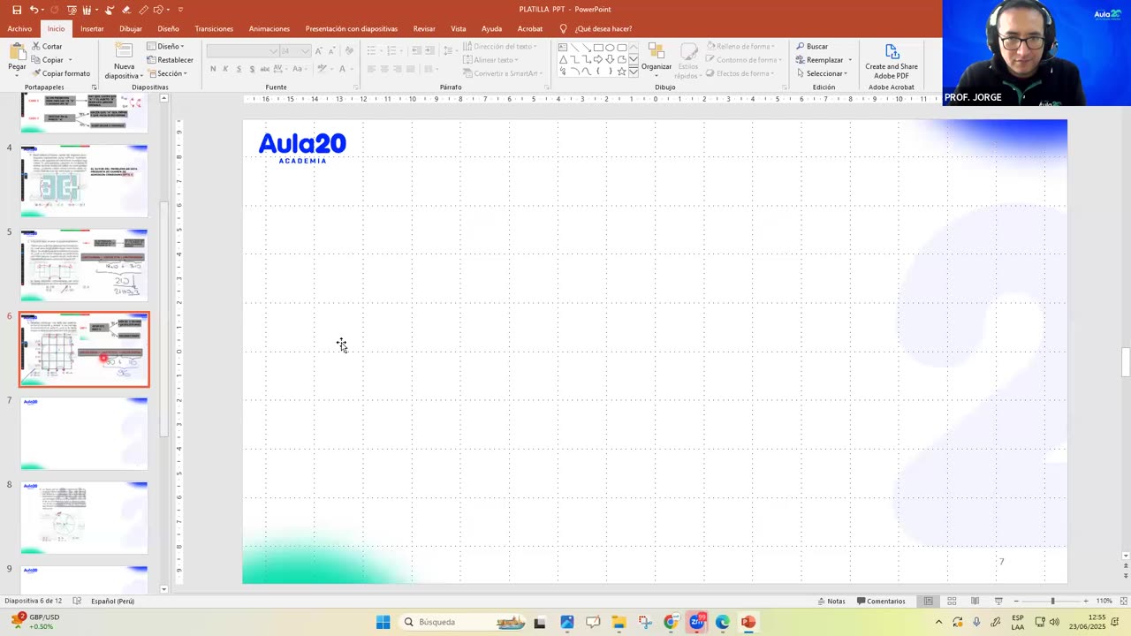Apply underline formatting (S)
The image size is (1131, 636).
(x=239, y=69)
